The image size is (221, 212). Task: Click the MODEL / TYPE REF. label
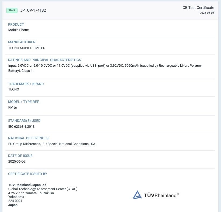(x=24, y=102)
